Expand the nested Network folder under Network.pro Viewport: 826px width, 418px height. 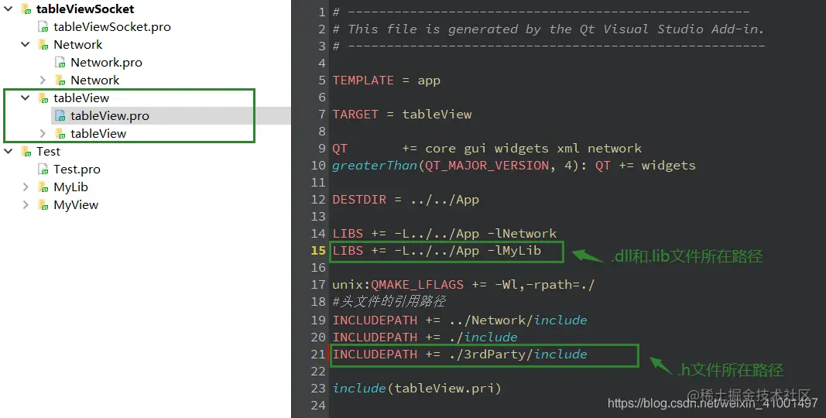[43, 80]
